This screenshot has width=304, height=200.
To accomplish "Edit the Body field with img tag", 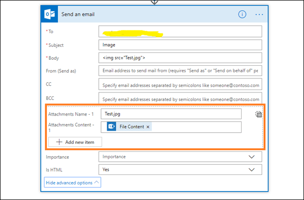I will click(x=180, y=58).
